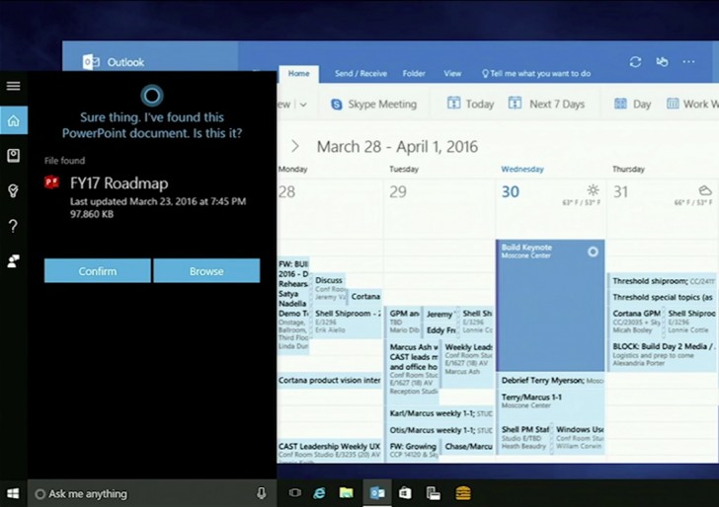
Task: Open Task View on the taskbar
Action: [x=295, y=493]
